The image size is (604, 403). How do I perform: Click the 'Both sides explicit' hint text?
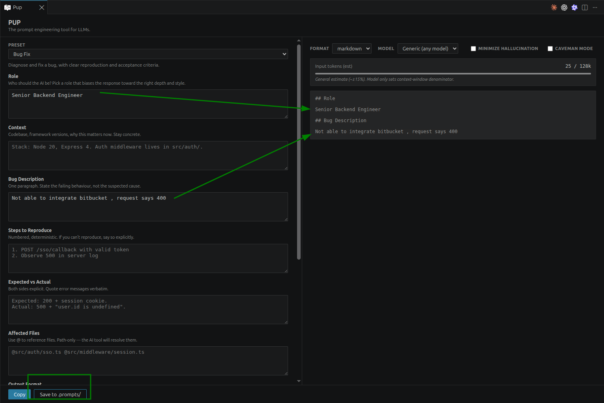(58, 289)
